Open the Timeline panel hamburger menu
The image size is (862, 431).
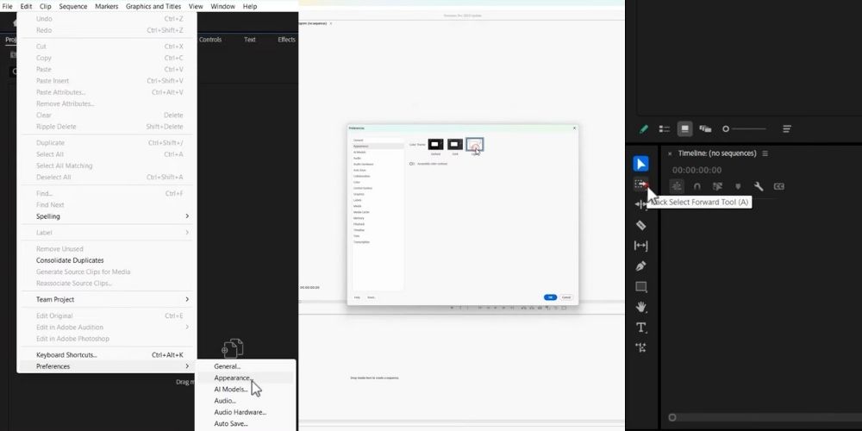tap(765, 153)
